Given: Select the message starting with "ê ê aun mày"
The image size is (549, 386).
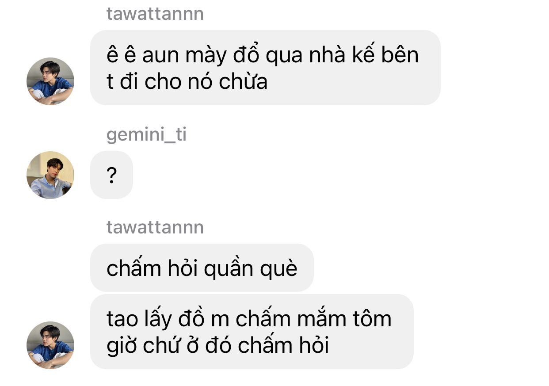Looking at the screenshot, I should pyautogui.click(x=265, y=68).
